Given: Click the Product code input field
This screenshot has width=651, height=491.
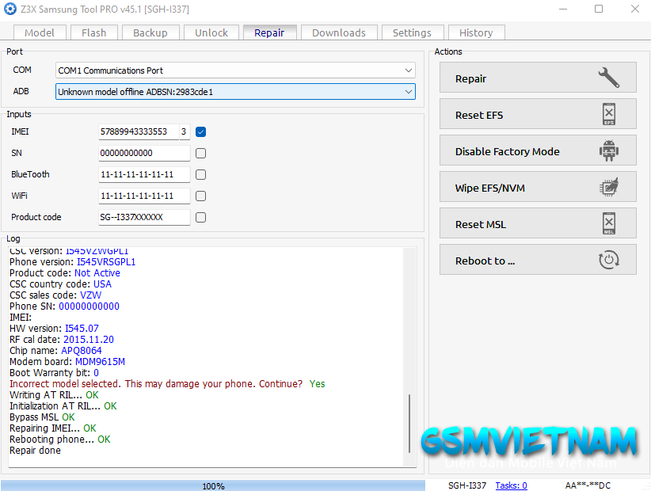Looking at the screenshot, I should [x=144, y=218].
